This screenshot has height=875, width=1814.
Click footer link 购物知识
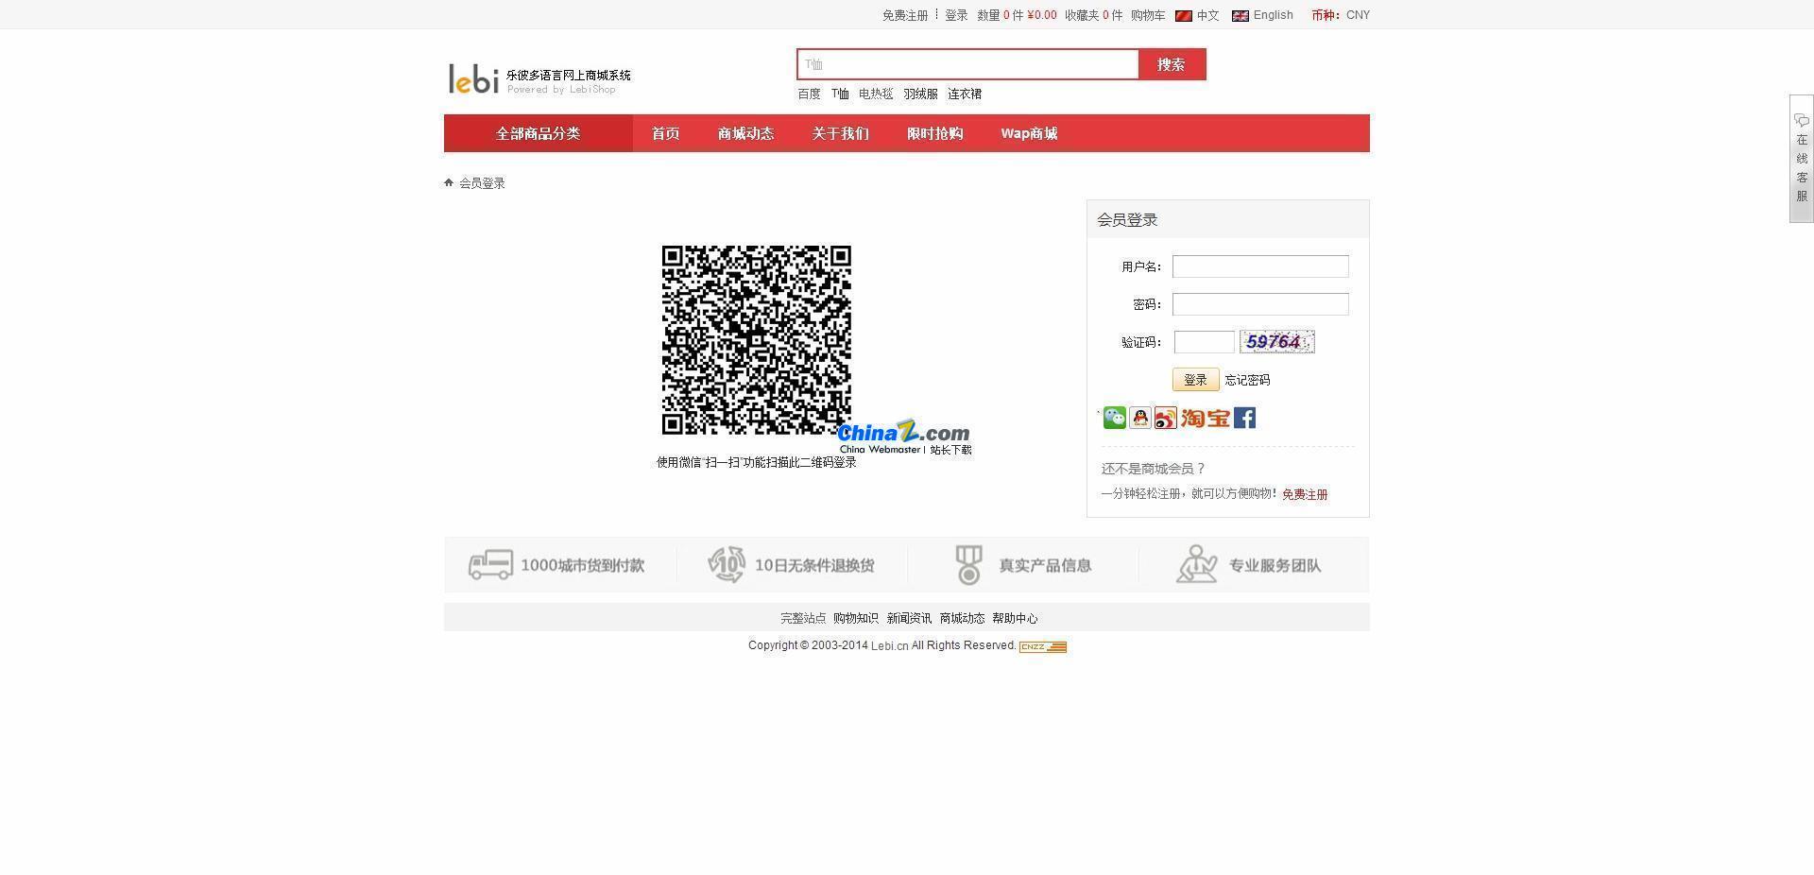point(856,618)
